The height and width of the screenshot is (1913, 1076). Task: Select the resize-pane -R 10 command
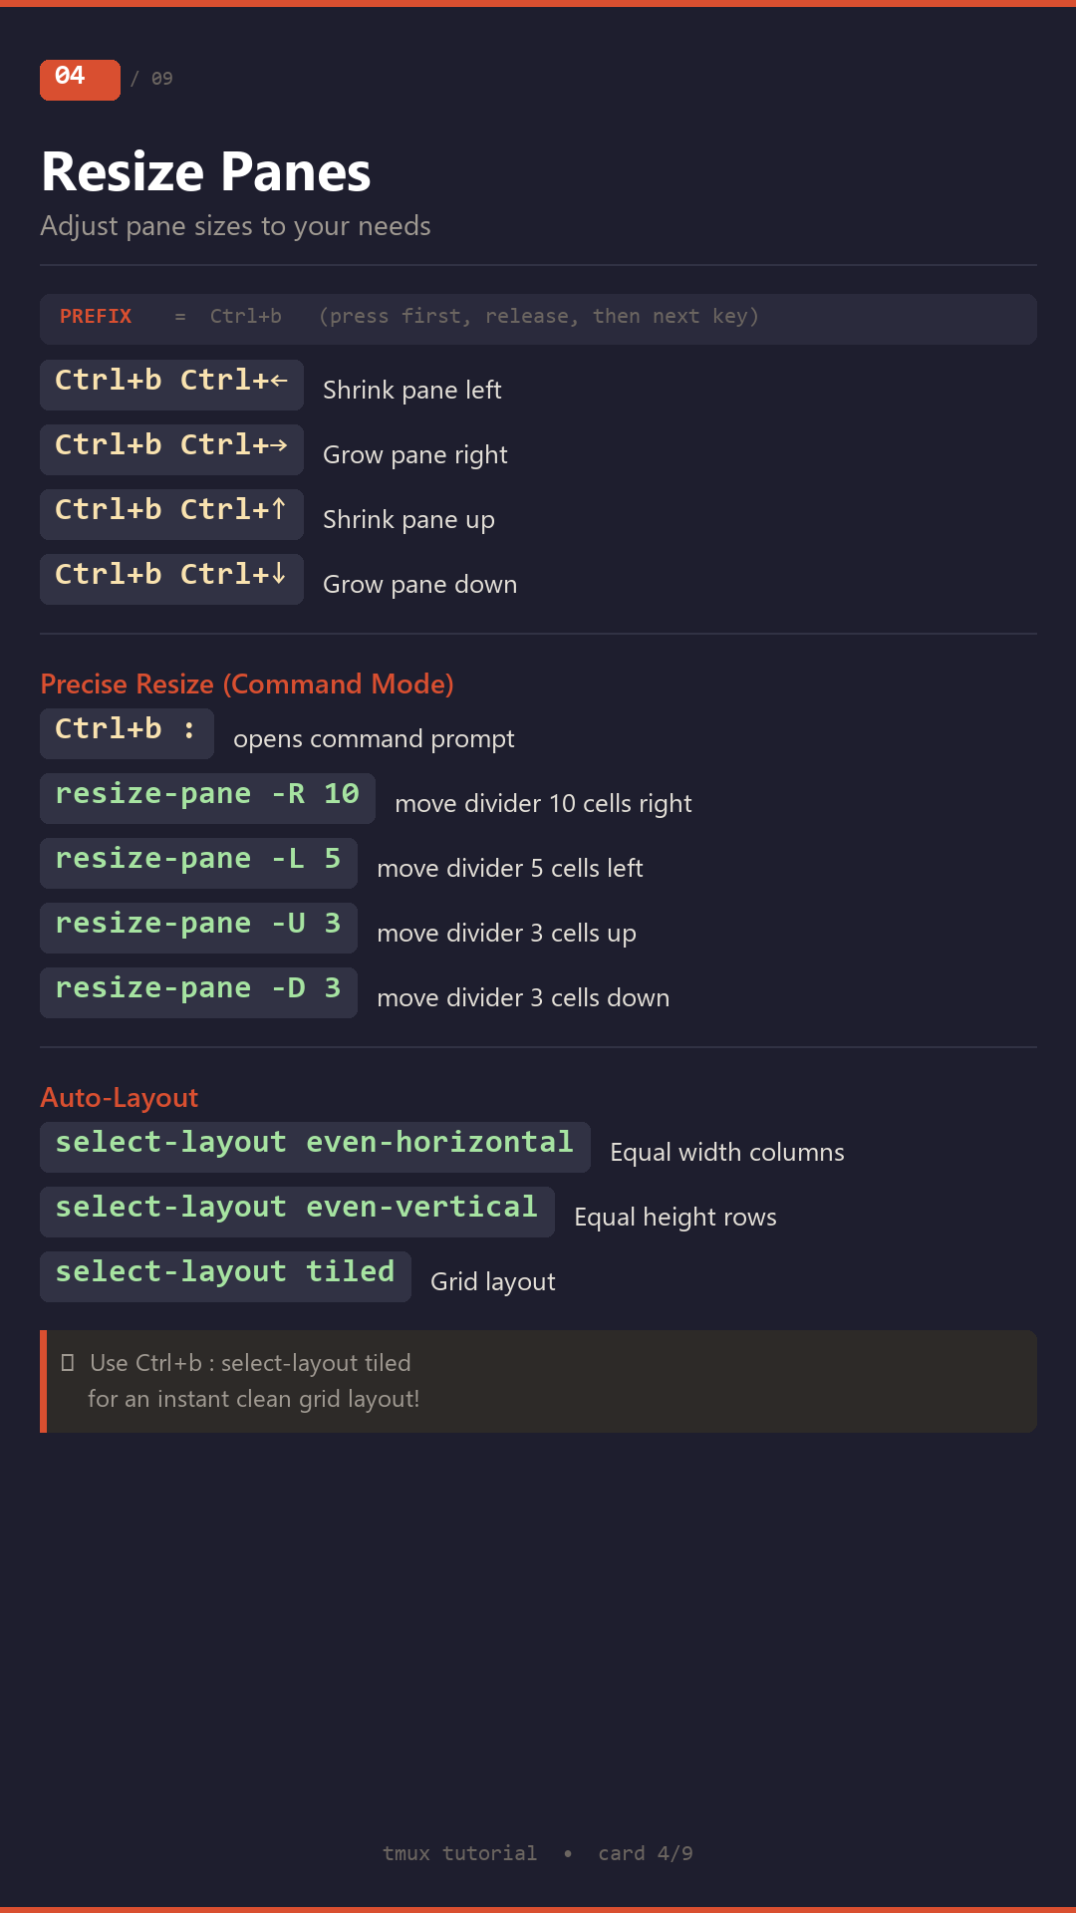click(x=207, y=798)
